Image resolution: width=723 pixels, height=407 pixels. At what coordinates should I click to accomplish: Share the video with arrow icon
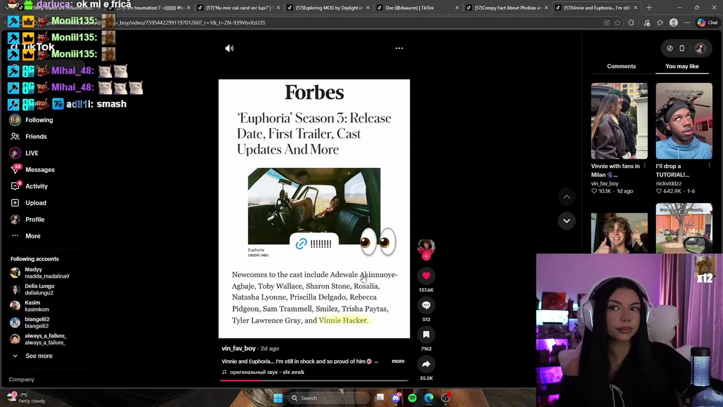426,364
